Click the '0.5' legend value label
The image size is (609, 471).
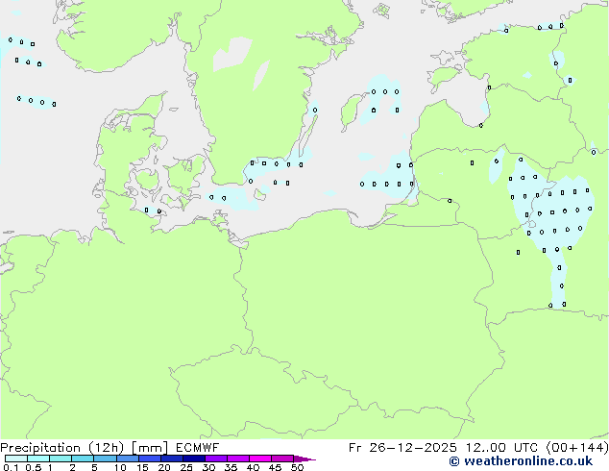[34, 467]
